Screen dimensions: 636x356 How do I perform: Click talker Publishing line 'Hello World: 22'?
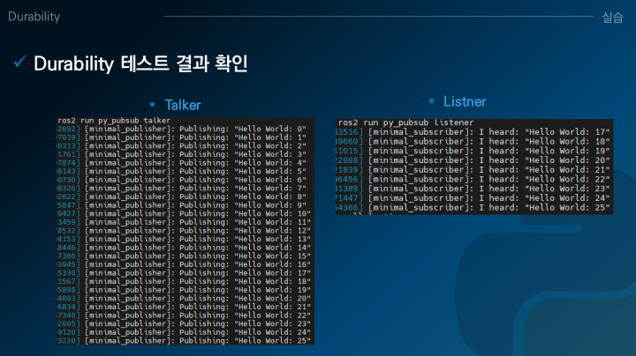tap(184, 315)
